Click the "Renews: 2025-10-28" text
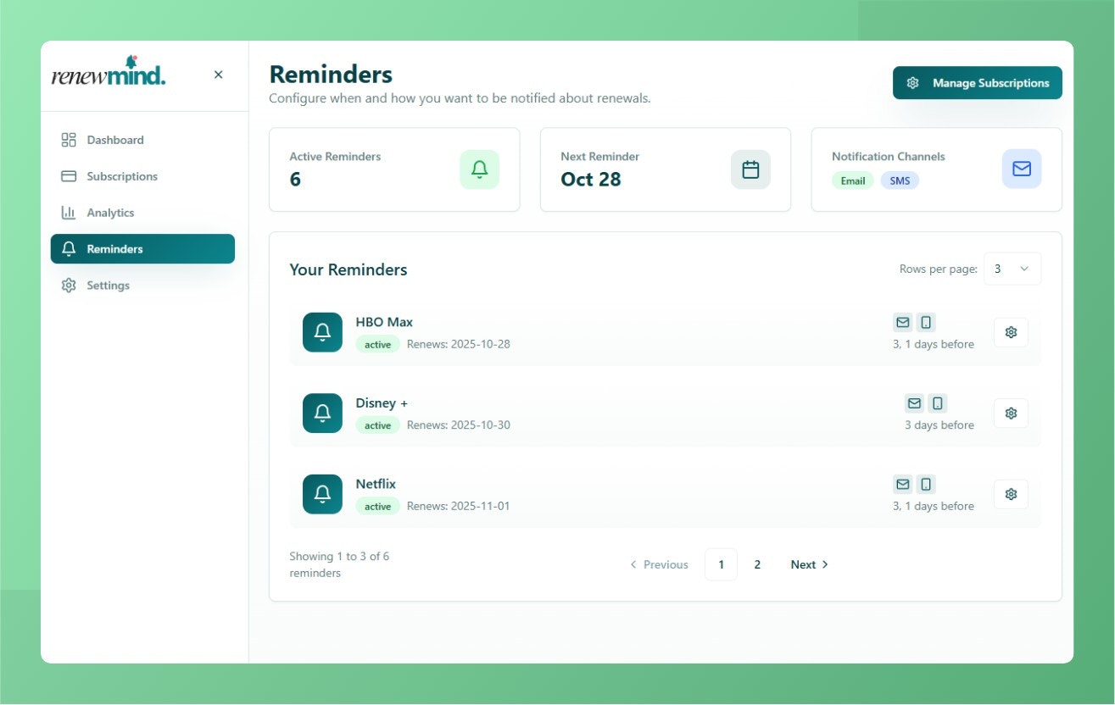 [x=459, y=344]
